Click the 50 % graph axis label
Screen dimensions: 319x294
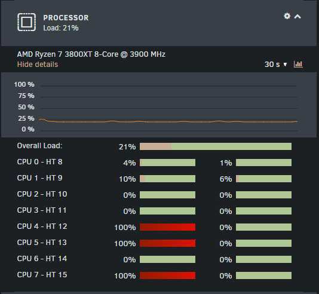(26, 107)
